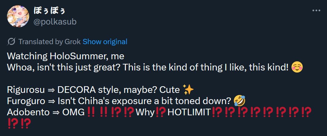
Task: Click the Grok translation icon
Action: click(11, 42)
